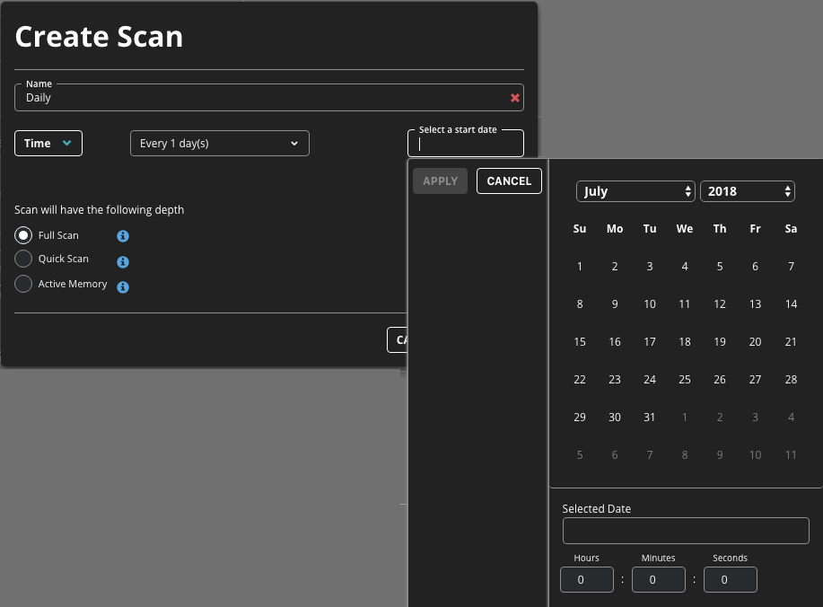The height and width of the screenshot is (607, 823).
Task: Open the Quick Scan info tooltip icon
Action: coord(123,262)
